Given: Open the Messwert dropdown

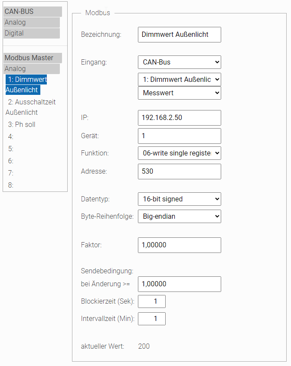Looking at the screenshot, I should click(x=179, y=93).
